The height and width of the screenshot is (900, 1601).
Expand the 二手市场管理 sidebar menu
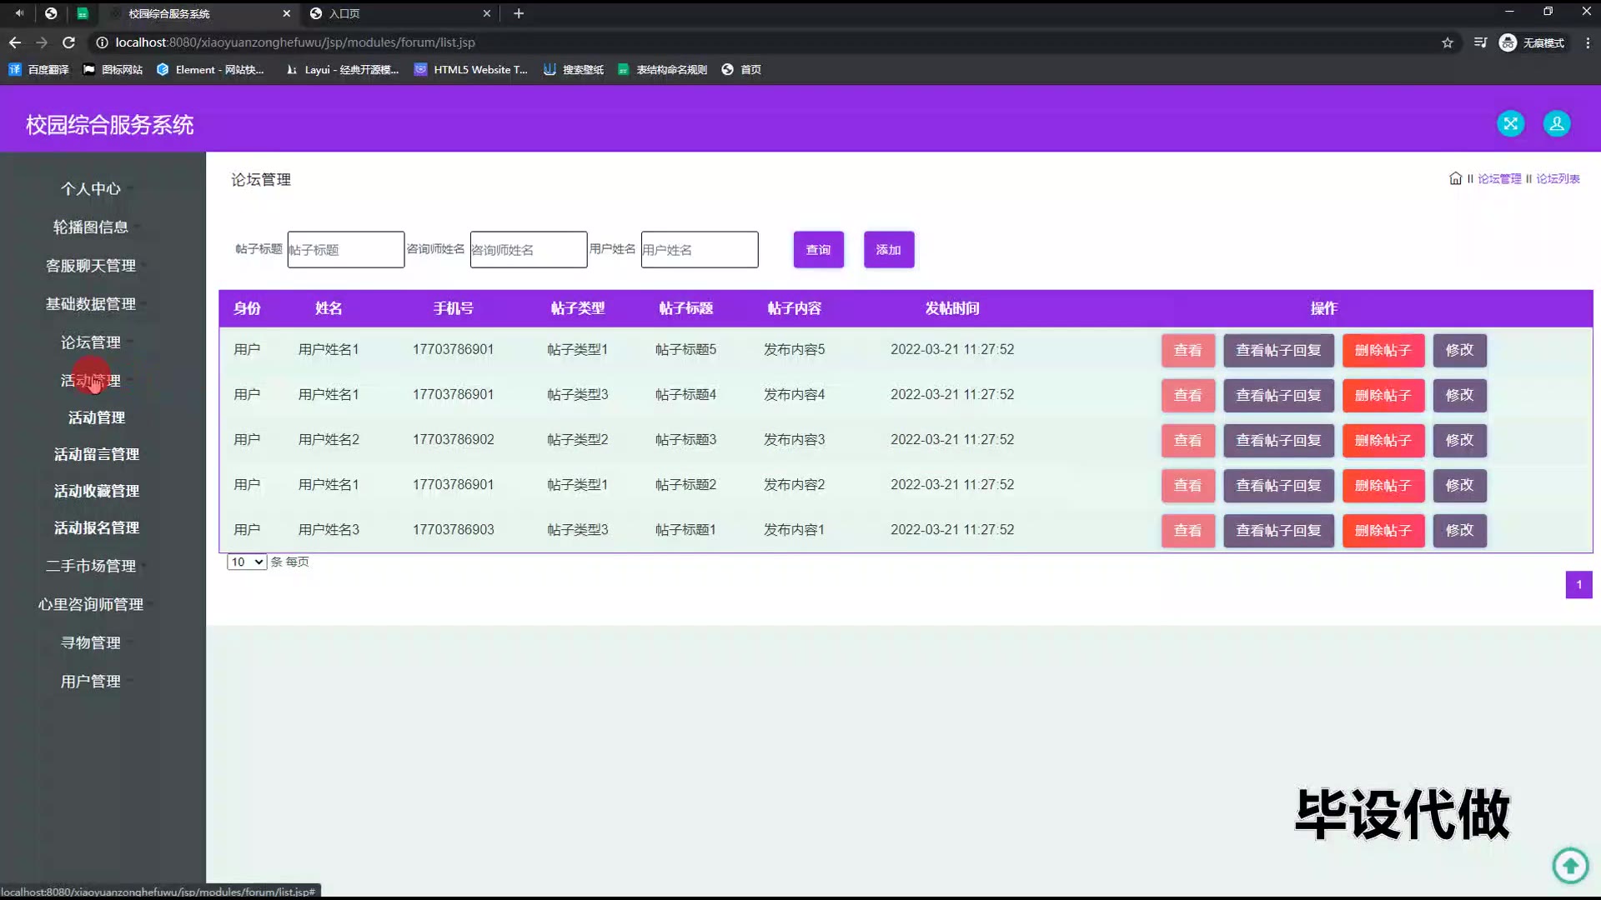(91, 566)
